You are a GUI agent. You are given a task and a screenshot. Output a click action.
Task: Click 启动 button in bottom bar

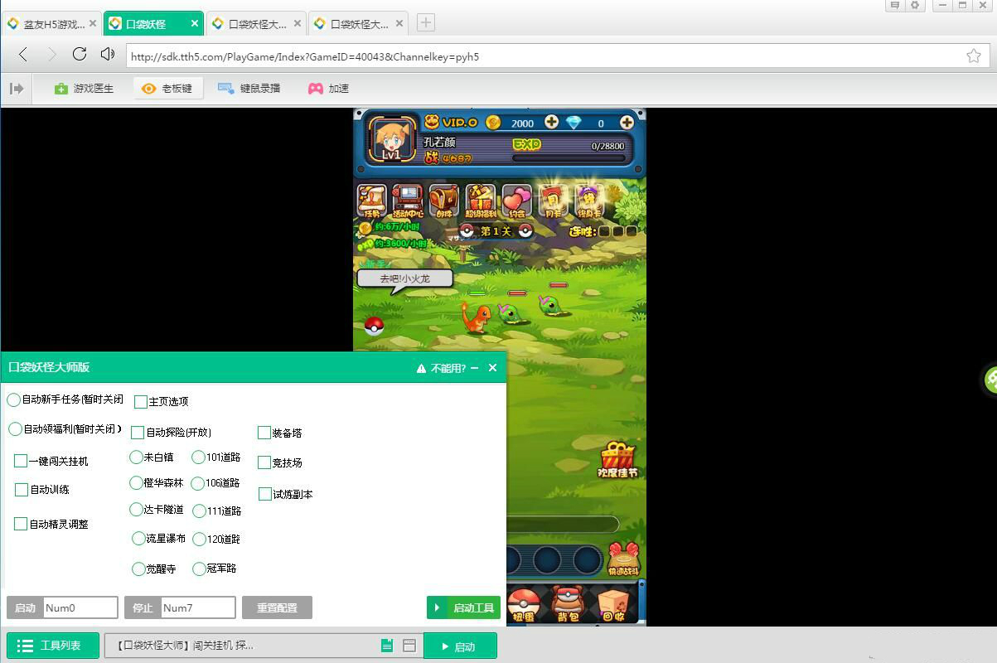pos(460,646)
